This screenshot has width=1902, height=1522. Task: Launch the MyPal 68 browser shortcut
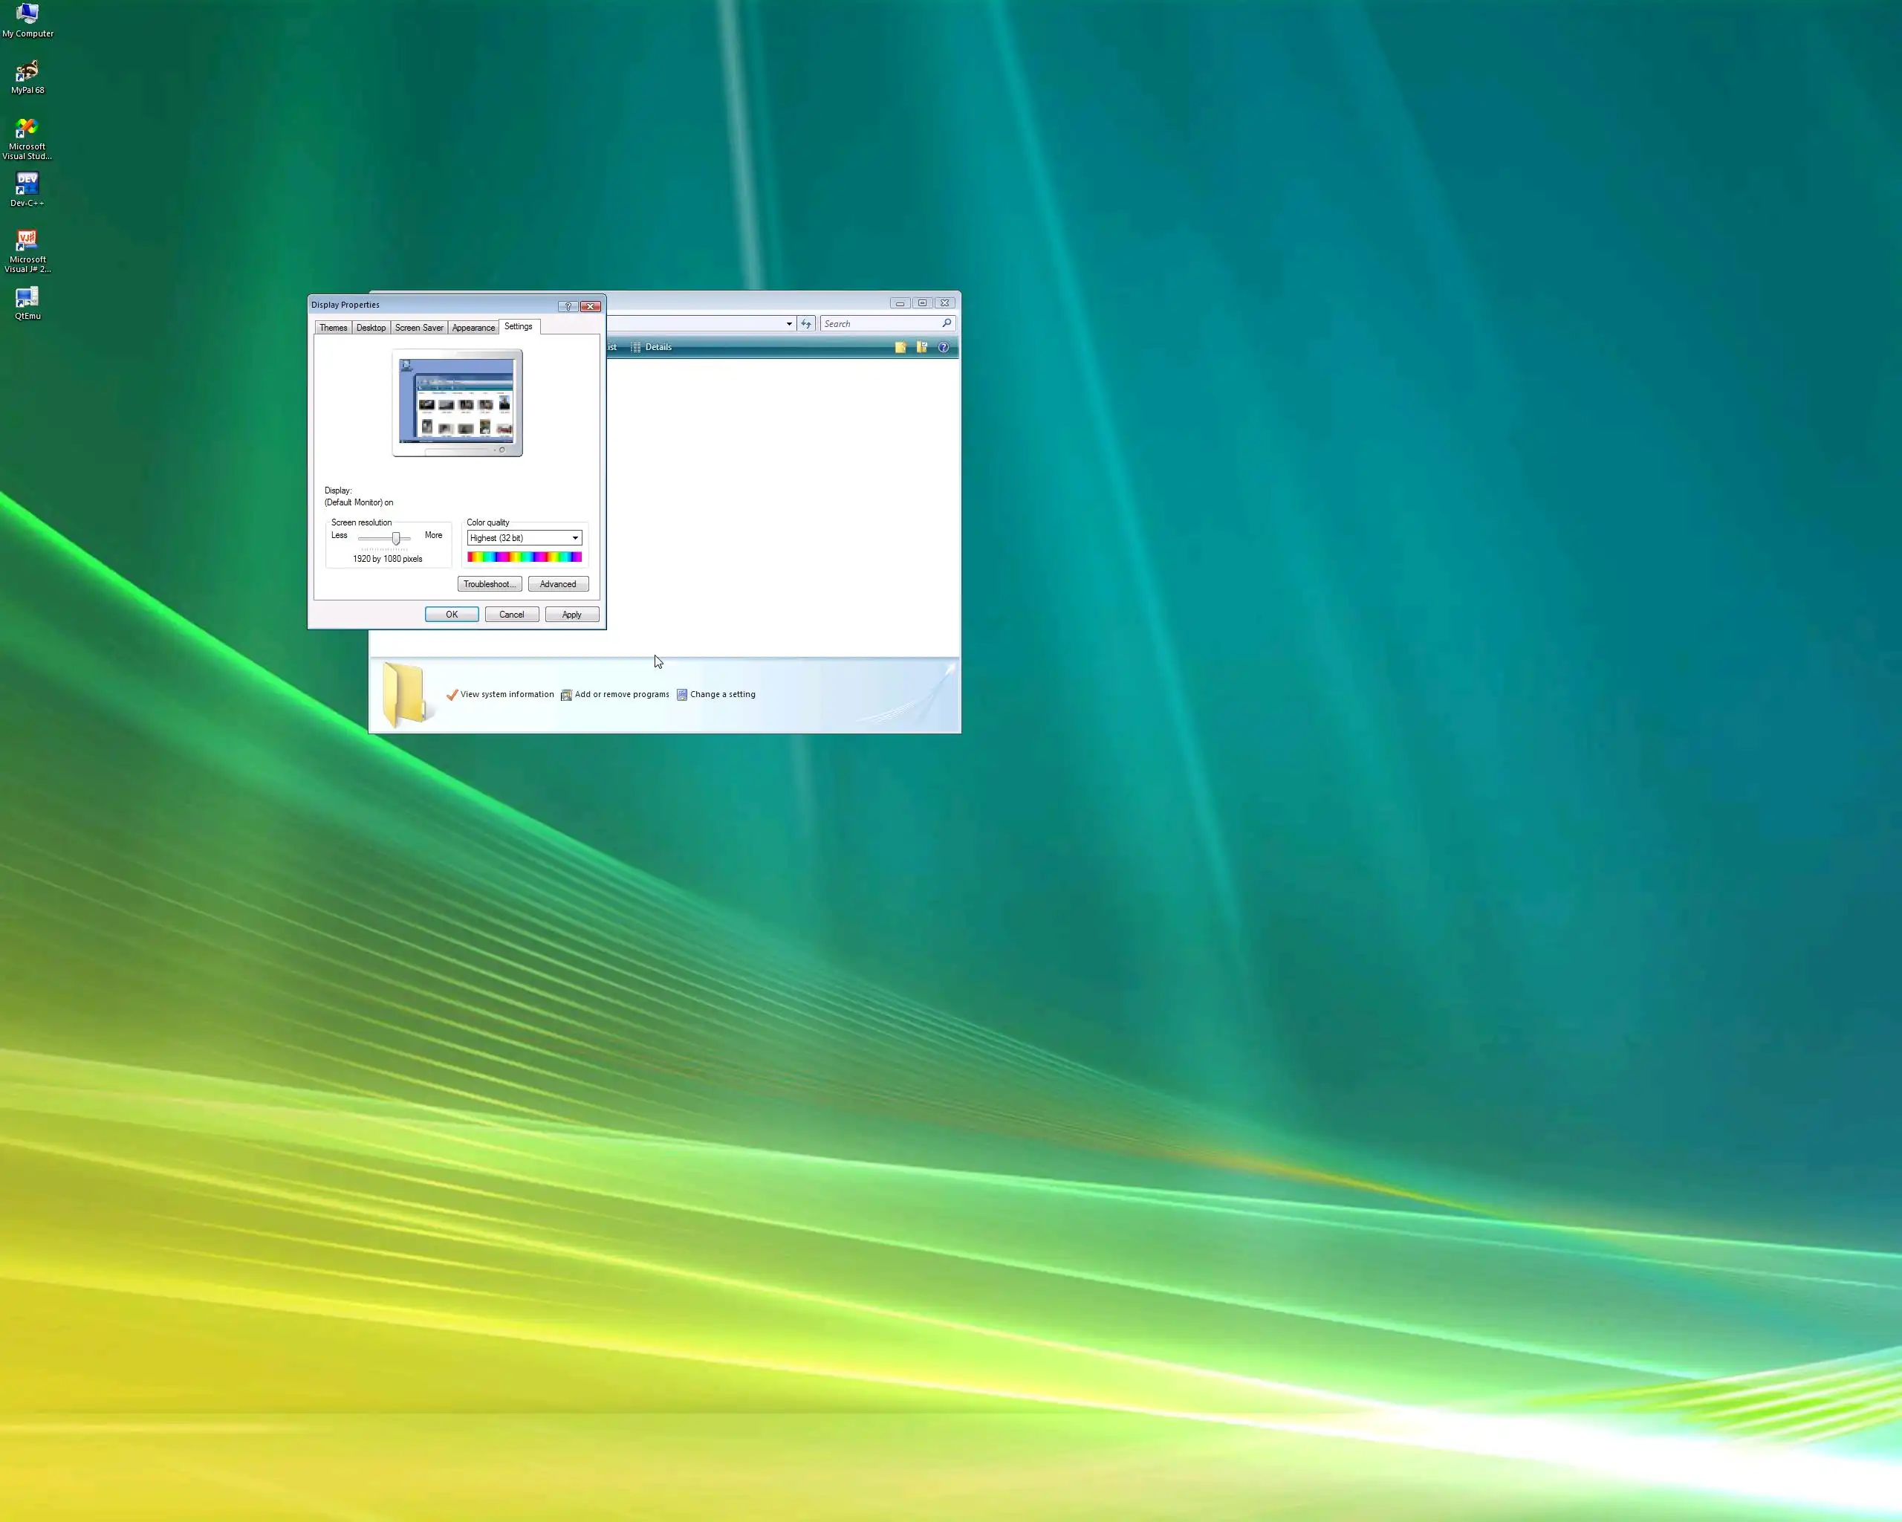27,72
